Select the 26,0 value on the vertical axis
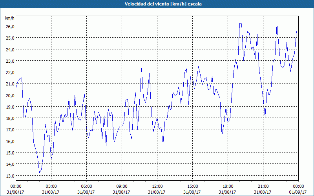The image size is (314, 196). [x=10, y=27]
